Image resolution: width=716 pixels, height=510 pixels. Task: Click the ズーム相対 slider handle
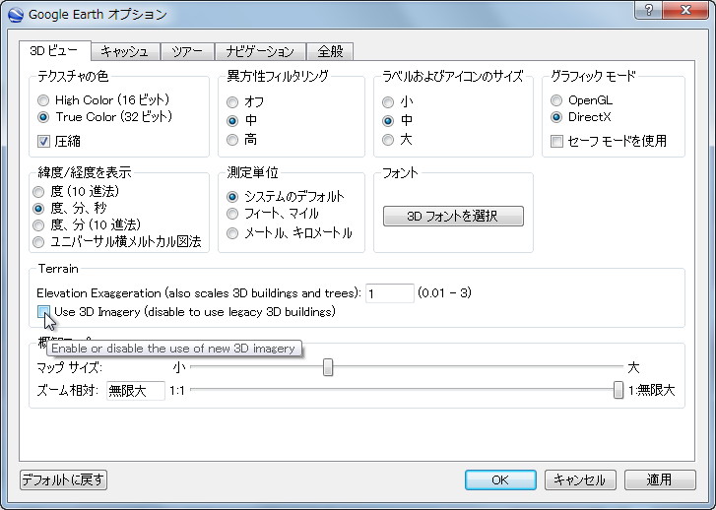click(618, 390)
